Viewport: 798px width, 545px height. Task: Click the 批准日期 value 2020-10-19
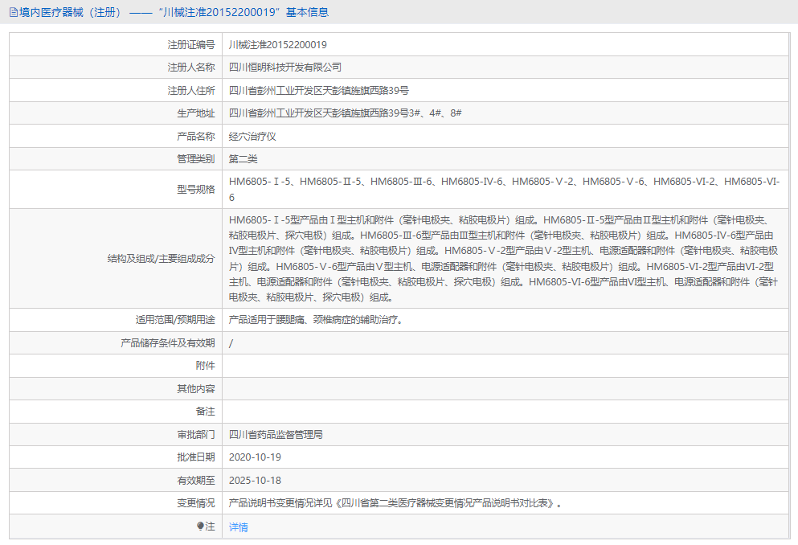point(257,457)
